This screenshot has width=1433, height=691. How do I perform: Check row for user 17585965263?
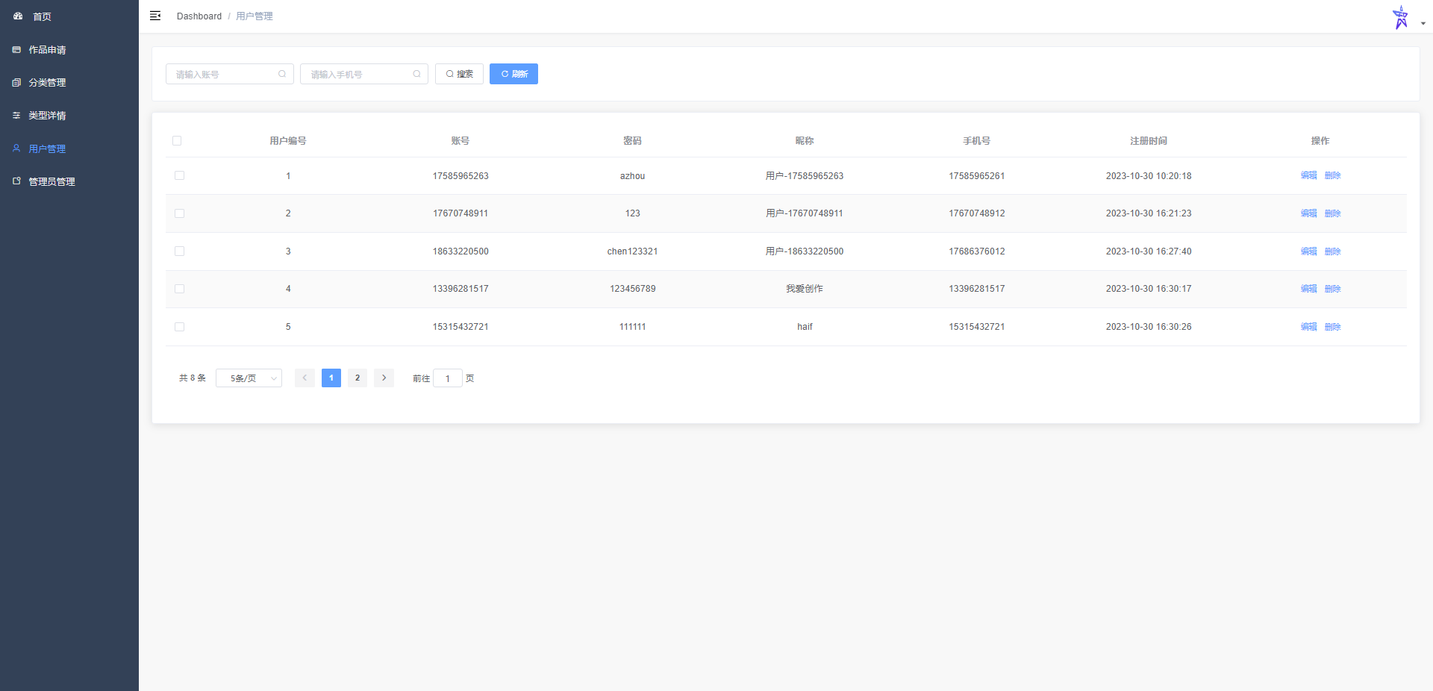179,175
